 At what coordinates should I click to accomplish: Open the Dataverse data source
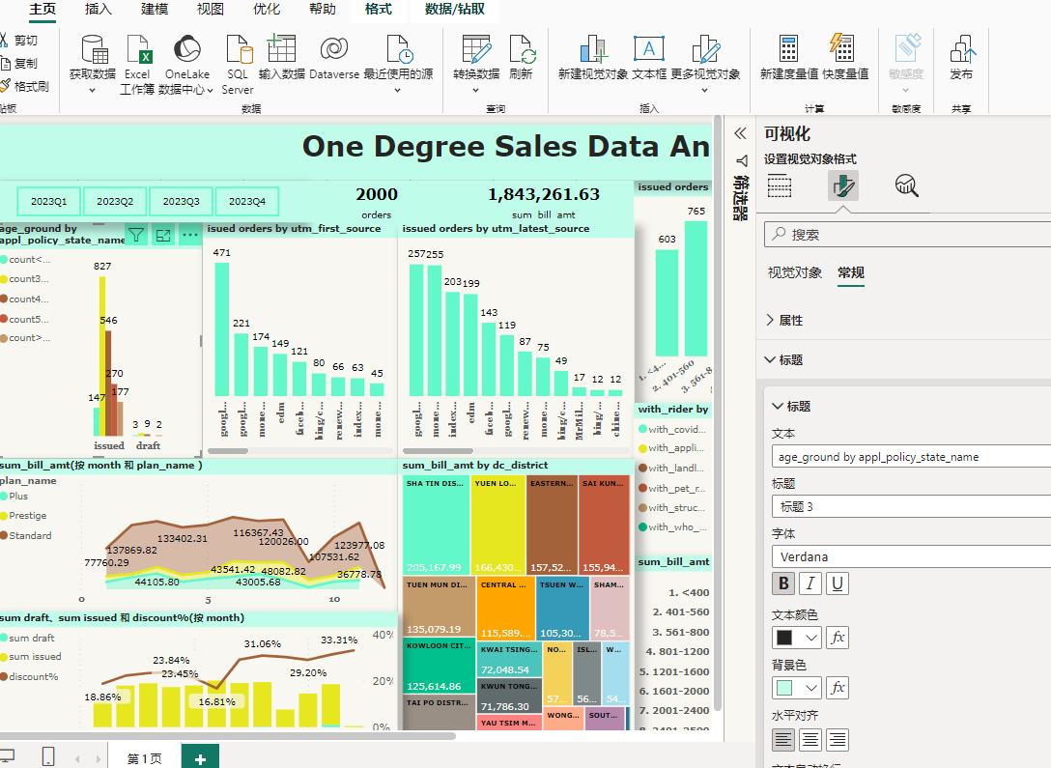[334, 49]
